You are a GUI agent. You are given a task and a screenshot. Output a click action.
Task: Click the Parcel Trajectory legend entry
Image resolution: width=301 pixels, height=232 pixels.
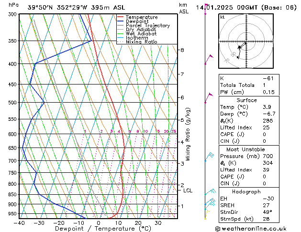(144, 25)
